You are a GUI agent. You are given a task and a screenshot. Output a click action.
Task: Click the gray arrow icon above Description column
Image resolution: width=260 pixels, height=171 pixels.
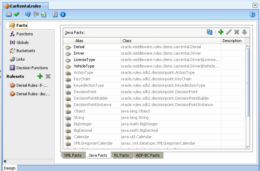click(244, 32)
